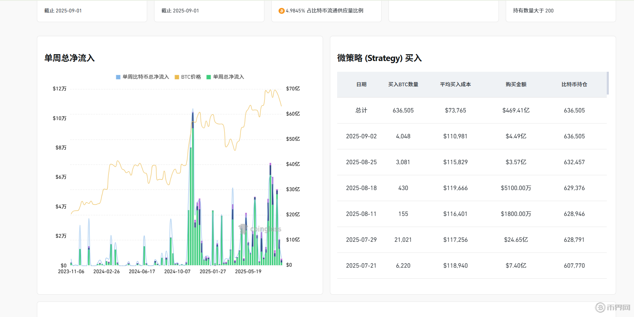Click the 购买金额 column header
This screenshot has height=317, width=634.
pyautogui.click(x=516, y=85)
